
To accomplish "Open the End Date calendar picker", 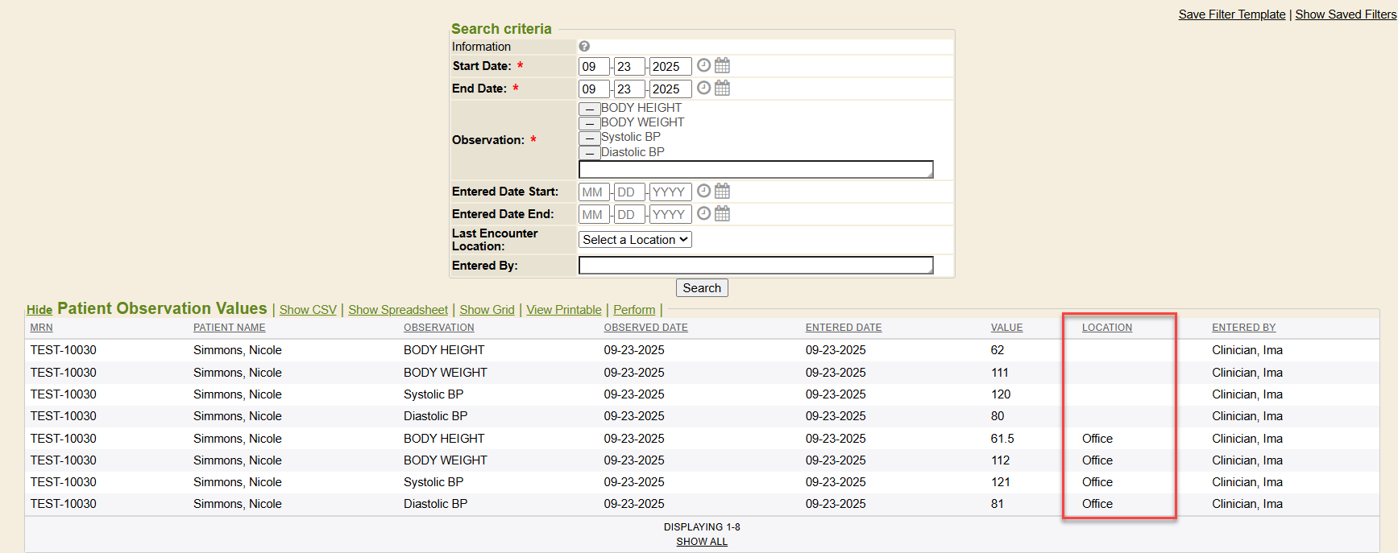I will pos(722,89).
